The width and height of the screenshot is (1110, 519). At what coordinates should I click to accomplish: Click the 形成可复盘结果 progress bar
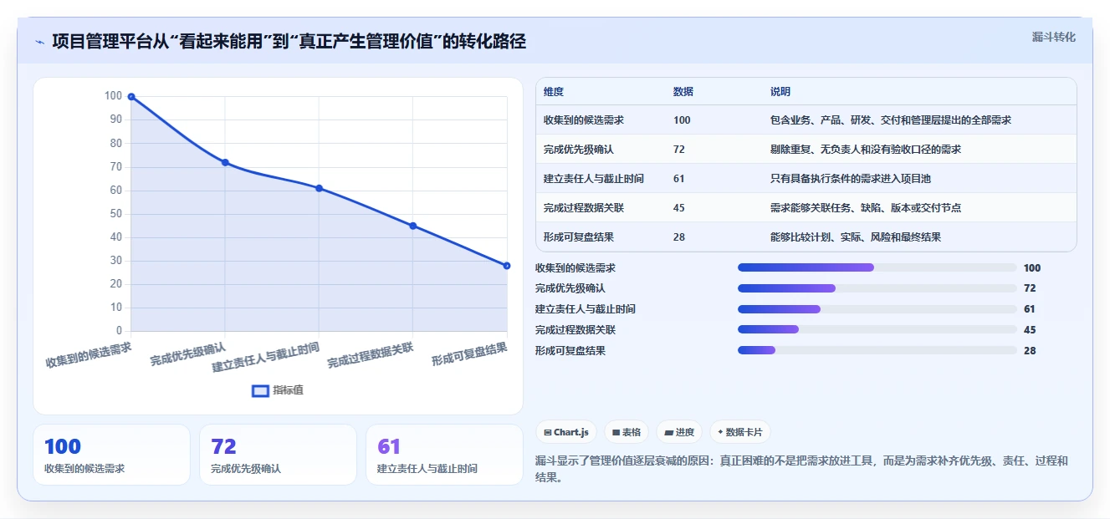877,350
